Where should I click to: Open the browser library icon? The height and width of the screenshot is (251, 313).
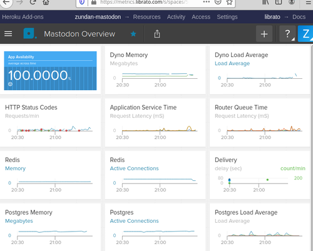[265, 3]
